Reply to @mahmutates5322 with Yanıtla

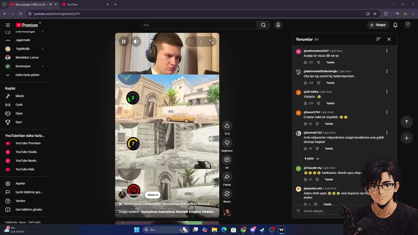click(330, 62)
